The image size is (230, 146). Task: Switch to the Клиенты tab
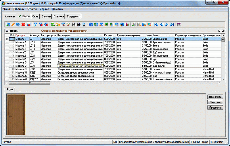[10, 16]
